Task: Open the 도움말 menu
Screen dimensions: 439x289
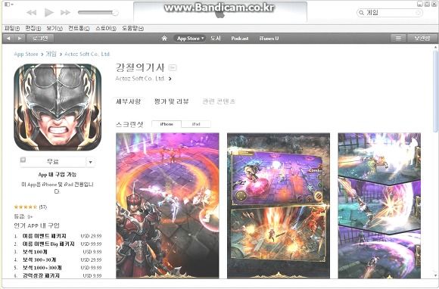Action: point(132,28)
